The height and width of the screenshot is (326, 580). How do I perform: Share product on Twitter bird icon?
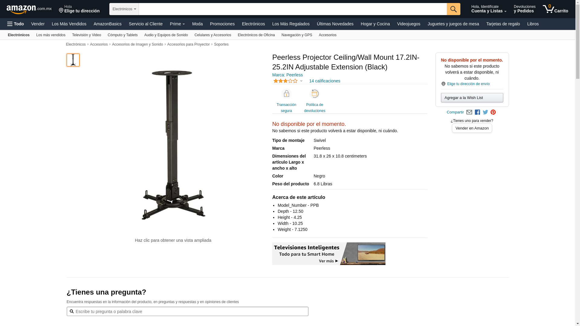485,112
